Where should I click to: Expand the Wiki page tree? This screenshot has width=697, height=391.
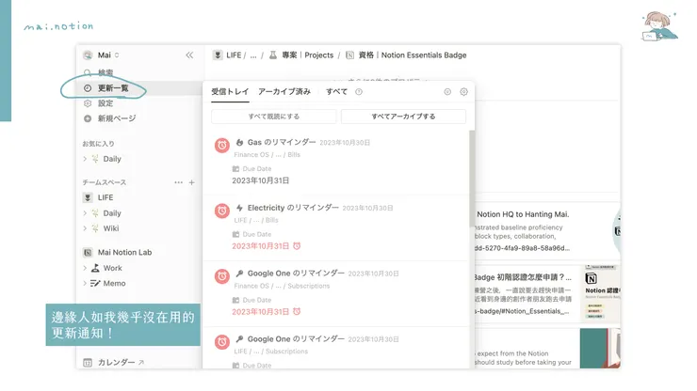[x=85, y=228]
